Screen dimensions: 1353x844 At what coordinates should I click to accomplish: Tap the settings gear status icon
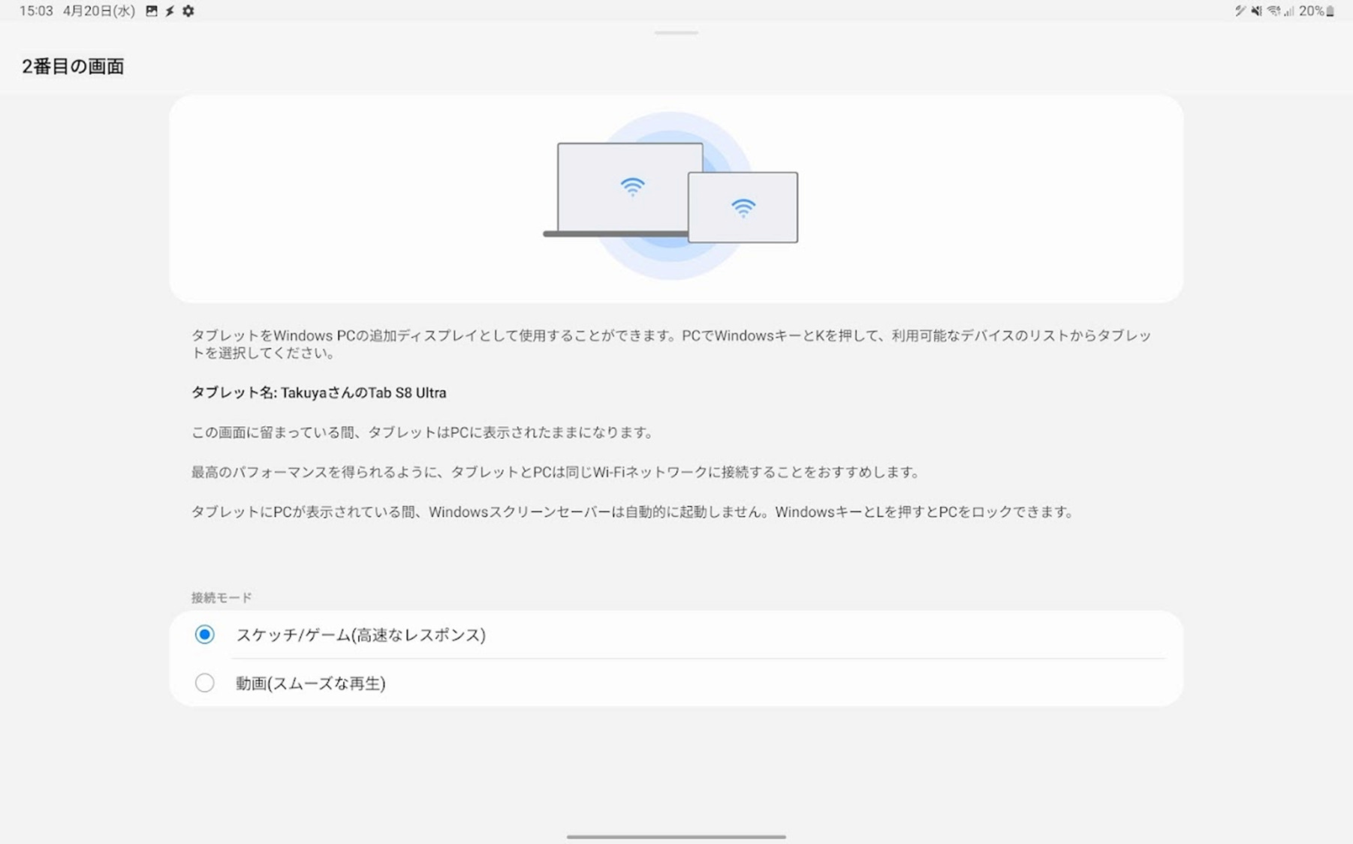(188, 11)
